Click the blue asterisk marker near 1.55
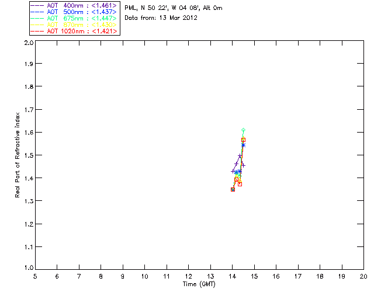 [243, 145]
